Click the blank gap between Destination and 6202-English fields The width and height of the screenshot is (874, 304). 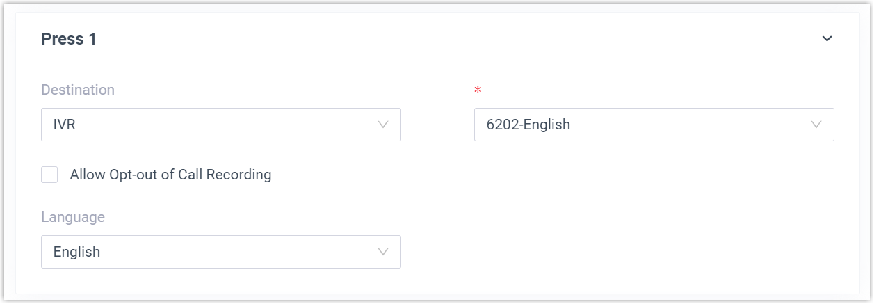(x=437, y=125)
